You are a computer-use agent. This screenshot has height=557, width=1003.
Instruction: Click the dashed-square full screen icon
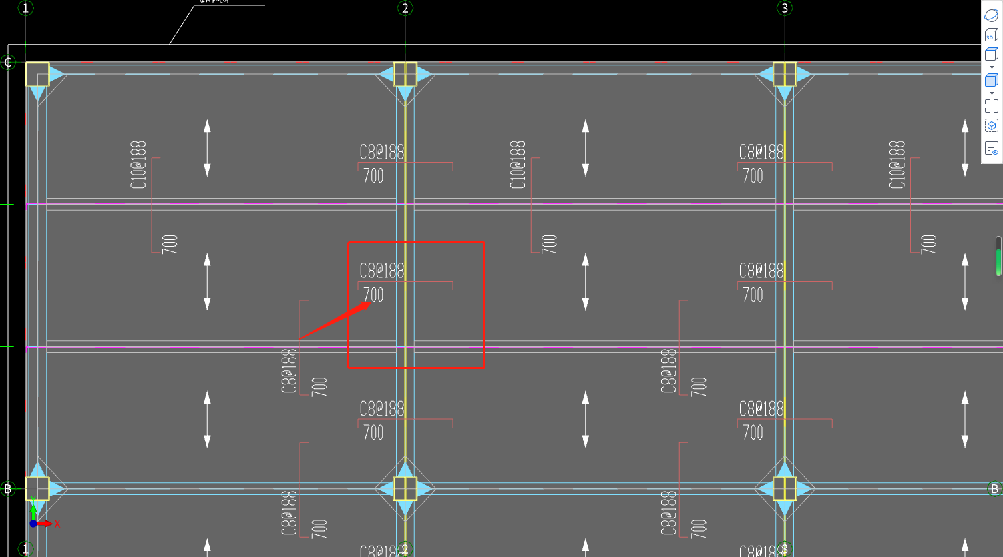pyautogui.click(x=991, y=106)
